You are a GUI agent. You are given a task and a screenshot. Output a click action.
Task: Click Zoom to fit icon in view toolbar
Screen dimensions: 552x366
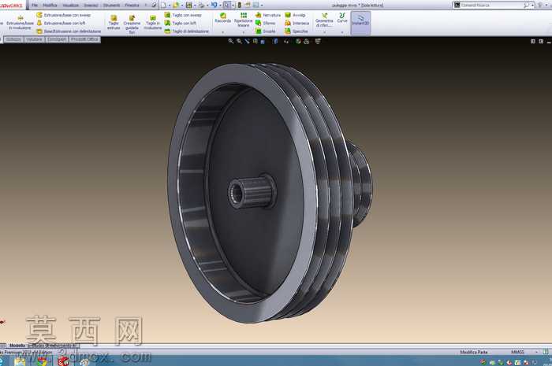click(x=231, y=41)
